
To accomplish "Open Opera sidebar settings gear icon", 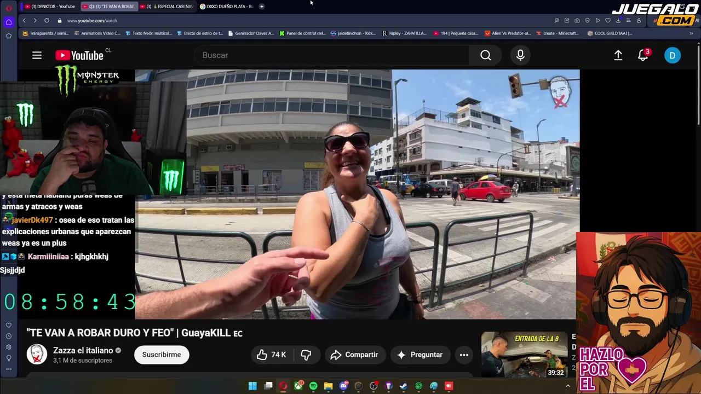I will [x=9, y=347].
